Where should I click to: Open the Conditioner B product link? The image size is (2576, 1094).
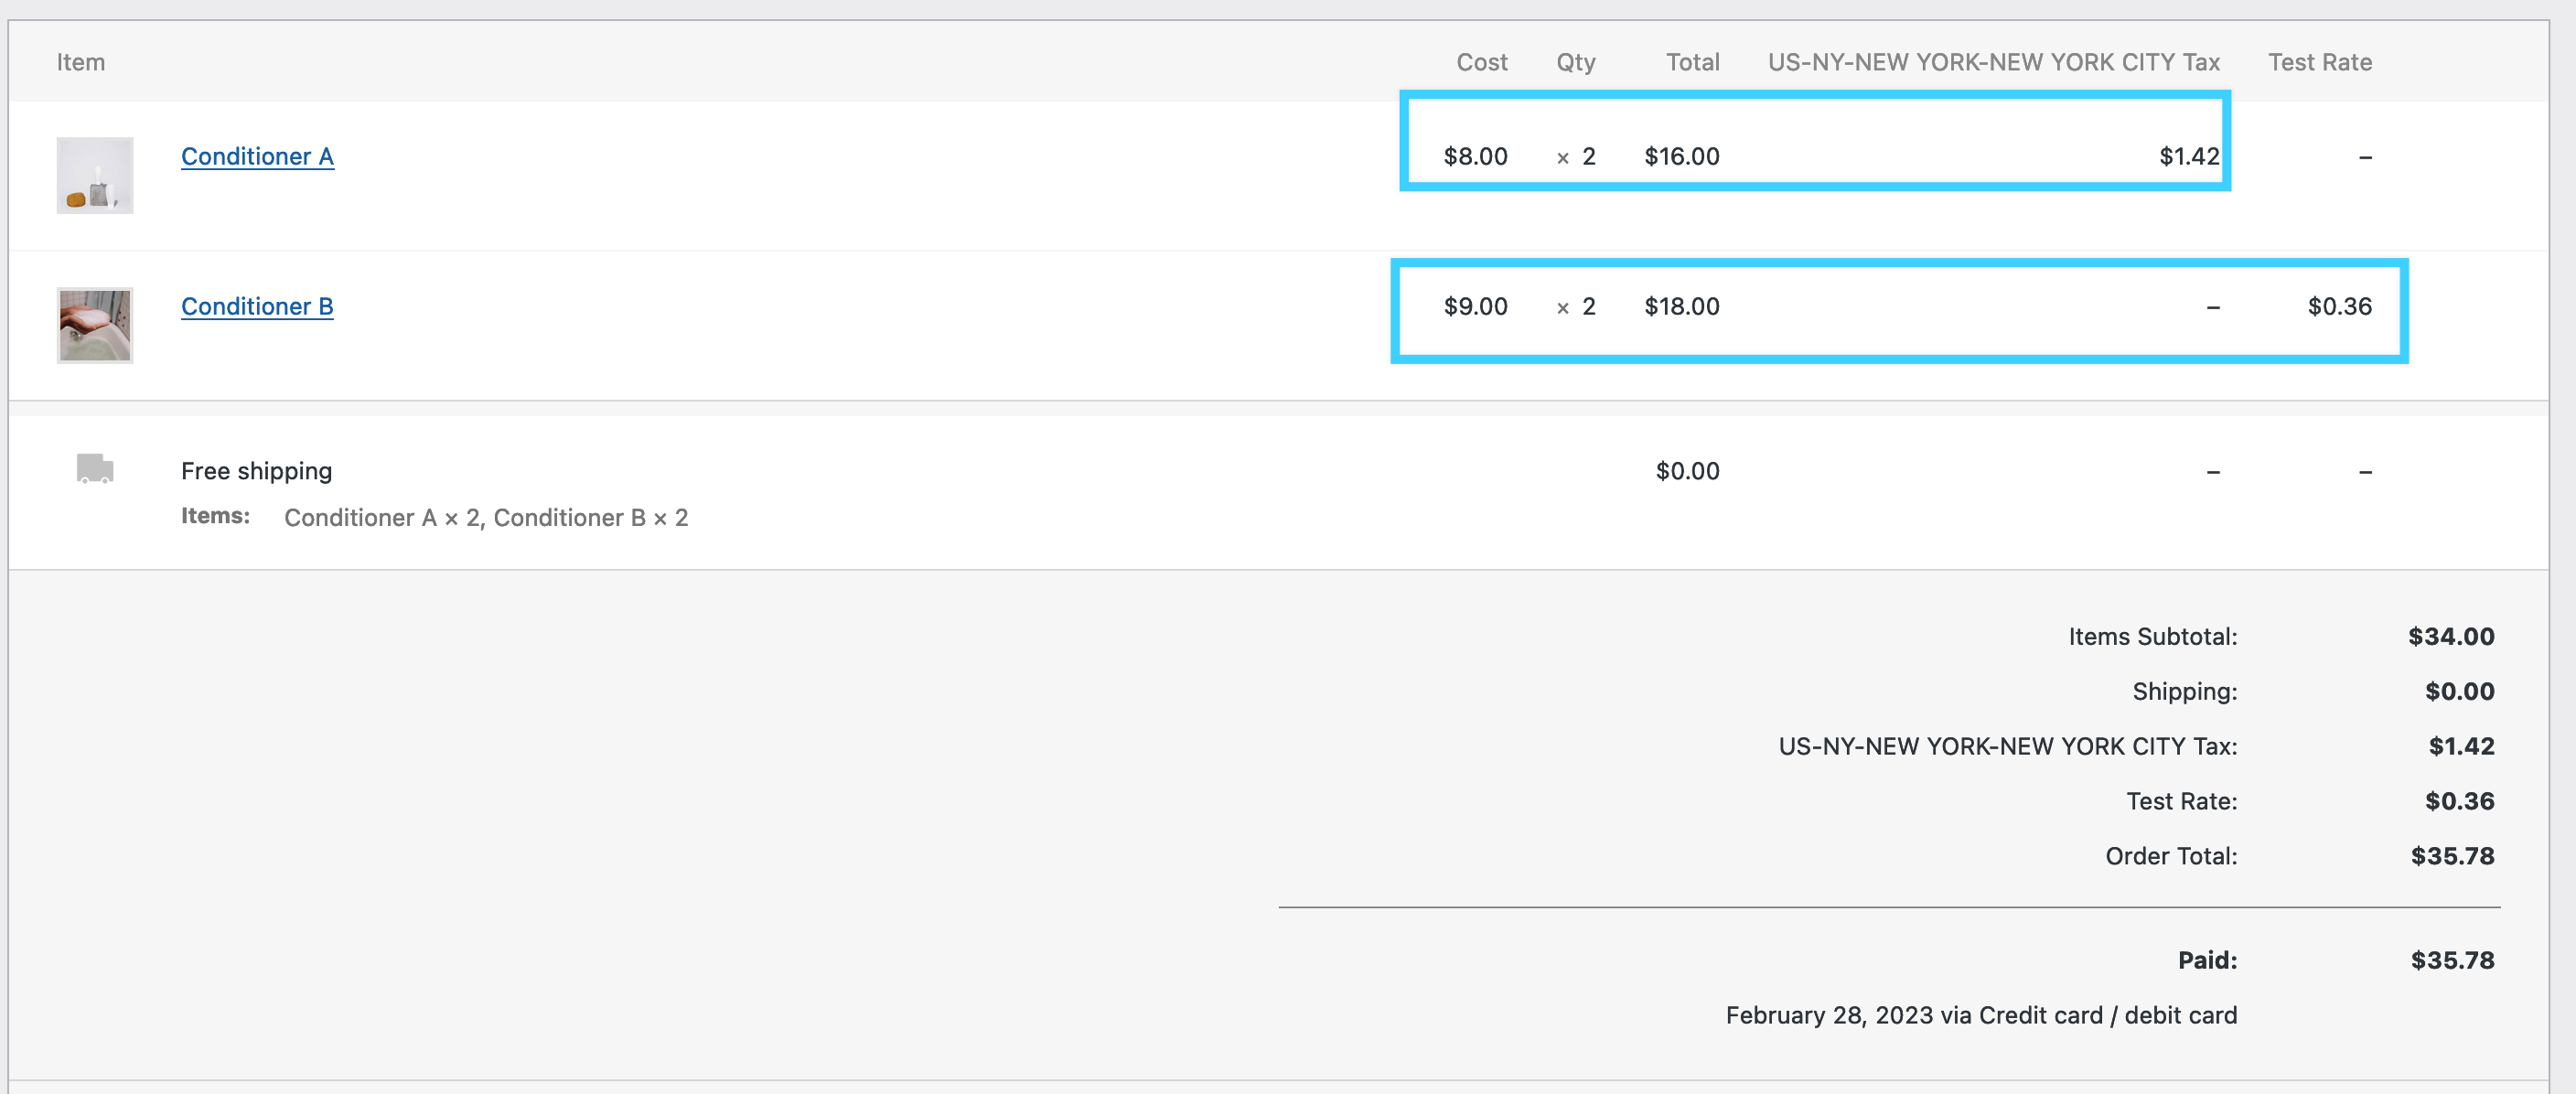[x=257, y=306]
